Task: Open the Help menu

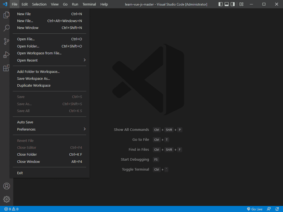Action: [x=104, y=4]
